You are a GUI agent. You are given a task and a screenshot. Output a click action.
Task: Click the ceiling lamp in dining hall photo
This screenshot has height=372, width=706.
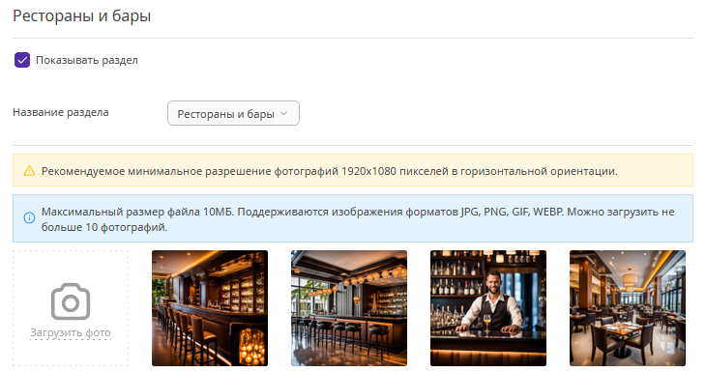tap(630, 282)
